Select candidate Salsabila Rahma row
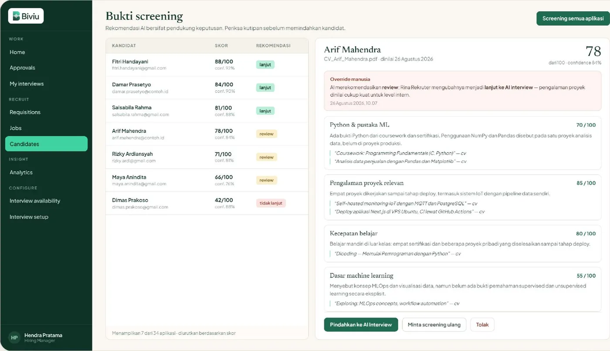 point(207,111)
